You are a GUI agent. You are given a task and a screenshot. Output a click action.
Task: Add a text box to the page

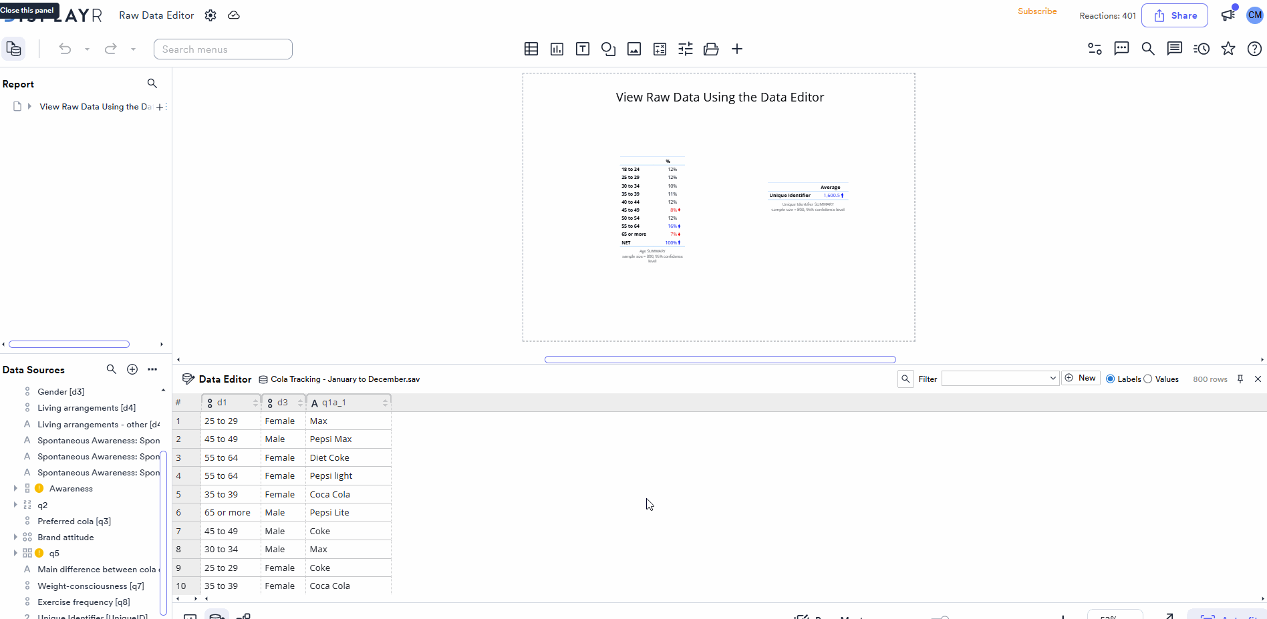pyautogui.click(x=582, y=49)
